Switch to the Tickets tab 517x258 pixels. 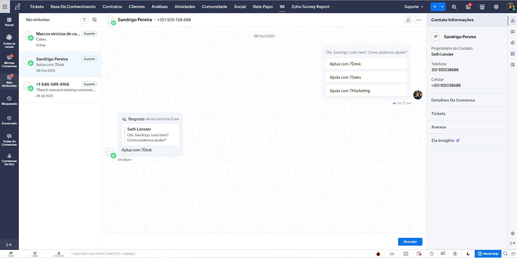[x=37, y=7]
